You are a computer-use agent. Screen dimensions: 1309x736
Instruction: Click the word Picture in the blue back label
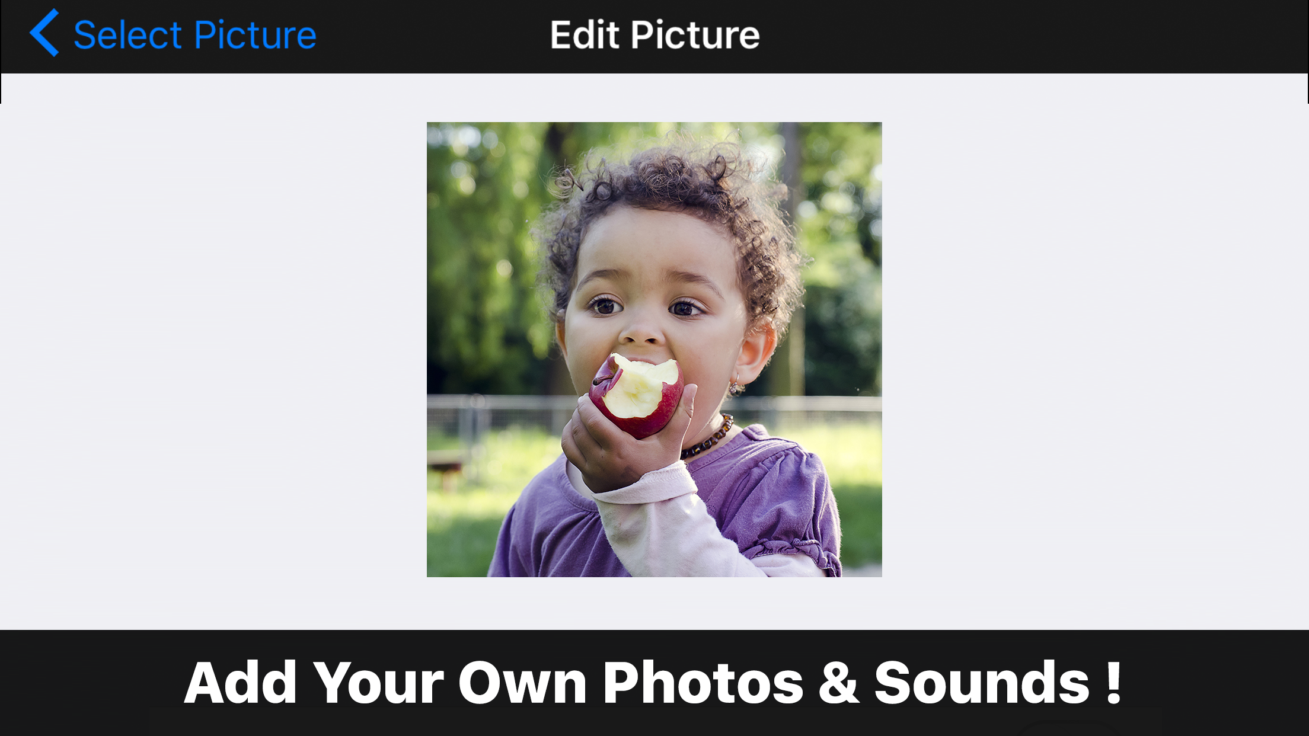(x=256, y=34)
